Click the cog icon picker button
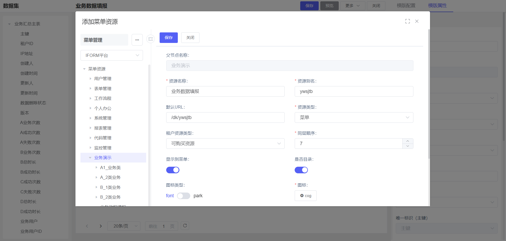The image size is (506, 241). click(x=305, y=196)
